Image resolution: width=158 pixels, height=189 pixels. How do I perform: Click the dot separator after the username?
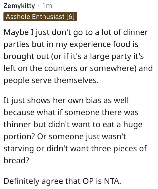coord(38,6)
